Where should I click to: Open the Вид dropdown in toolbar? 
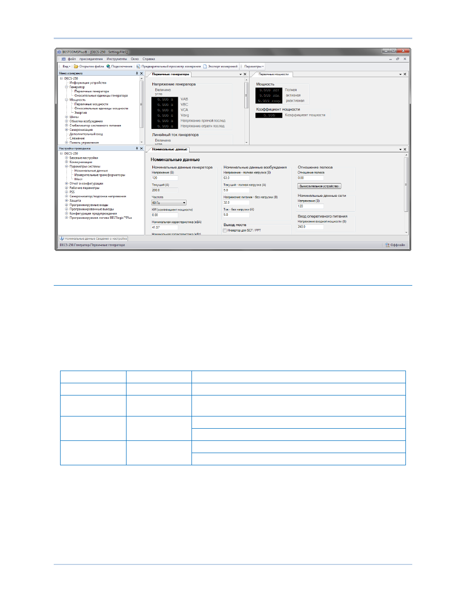tap(66, 66)
